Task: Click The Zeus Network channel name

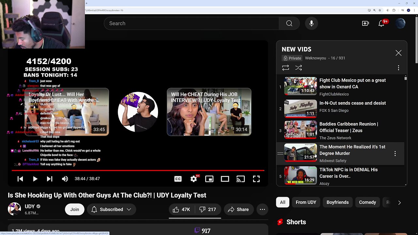Action: point(335,138)
